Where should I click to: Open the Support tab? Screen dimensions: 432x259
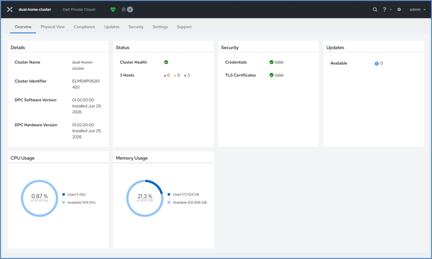[184, 26]
